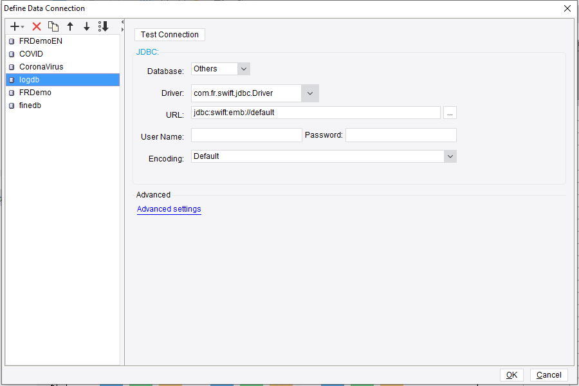Close the Define Data Connection dialog
This screenshot has width=579, height=386.
567,8
